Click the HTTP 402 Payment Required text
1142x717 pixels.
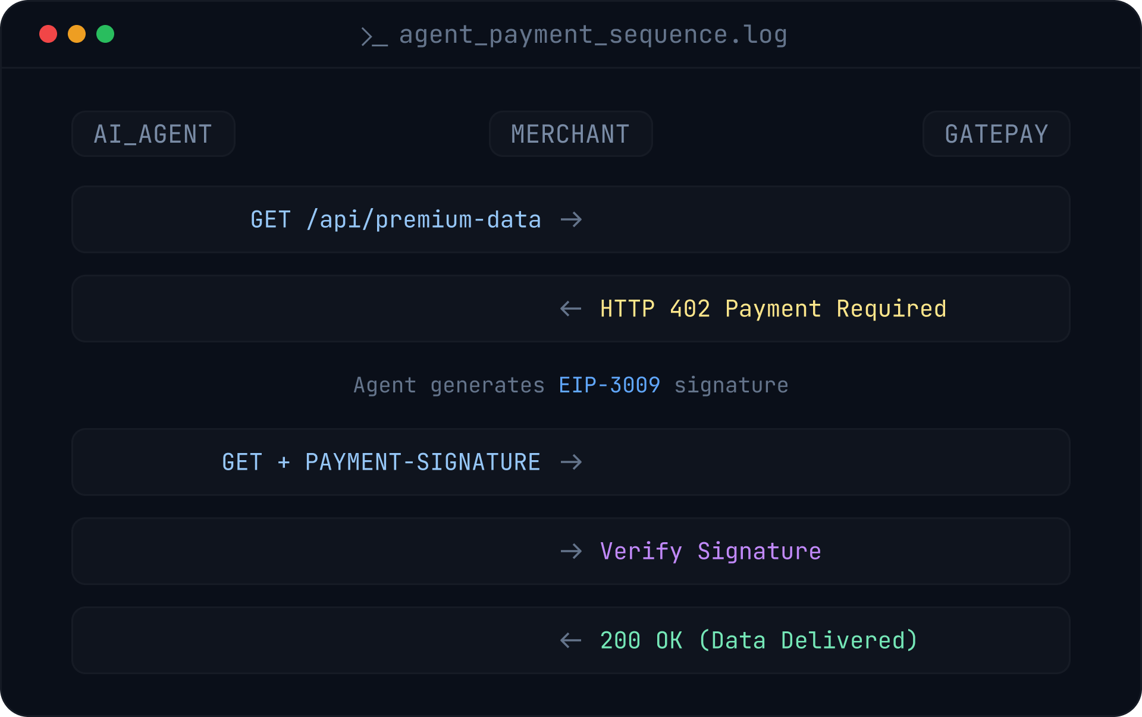click(773, 309)
